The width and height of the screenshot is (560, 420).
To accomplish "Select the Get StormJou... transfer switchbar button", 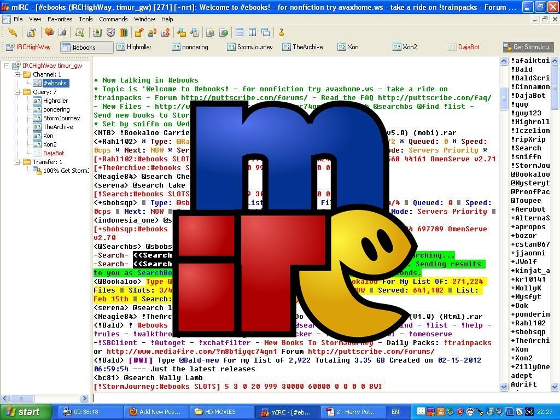I will point(529,47).
